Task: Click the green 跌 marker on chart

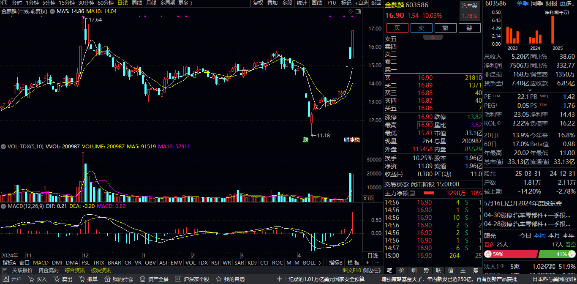Action: 305,140
